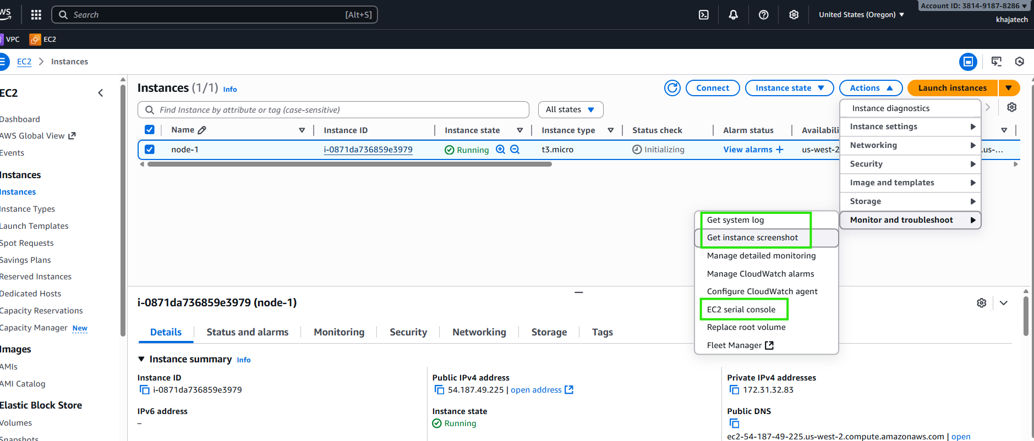Image resolution: width=1034 pixels, height=441 pixels.
Task: Copy the Private IPv4 address
Action: [x=735, y=390]
